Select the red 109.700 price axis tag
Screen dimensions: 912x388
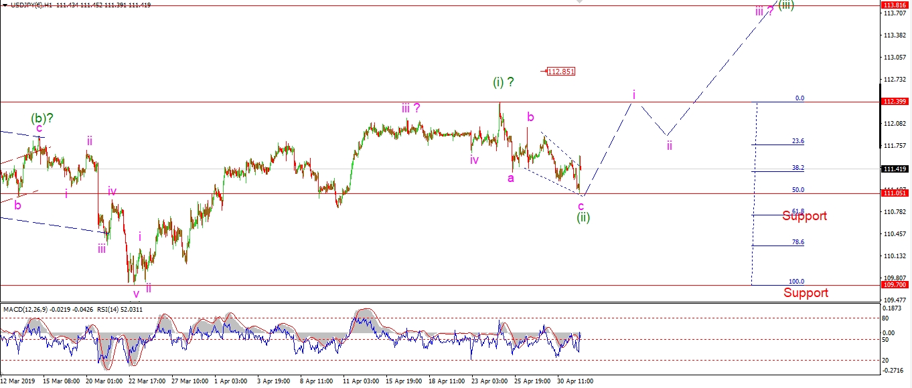(x=895, y=284)
